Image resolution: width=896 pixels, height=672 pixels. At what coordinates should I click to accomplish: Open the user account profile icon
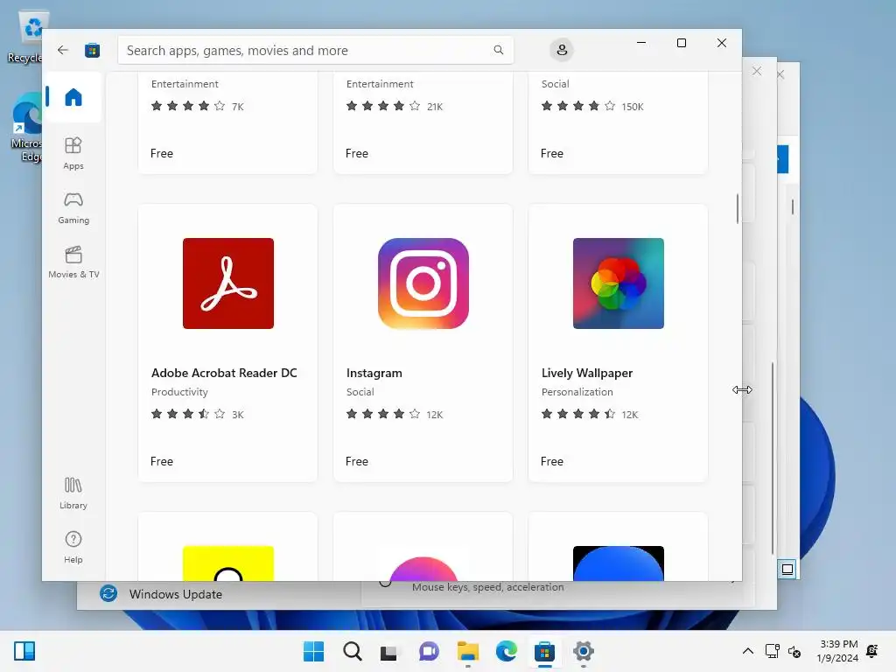(562, 50)
